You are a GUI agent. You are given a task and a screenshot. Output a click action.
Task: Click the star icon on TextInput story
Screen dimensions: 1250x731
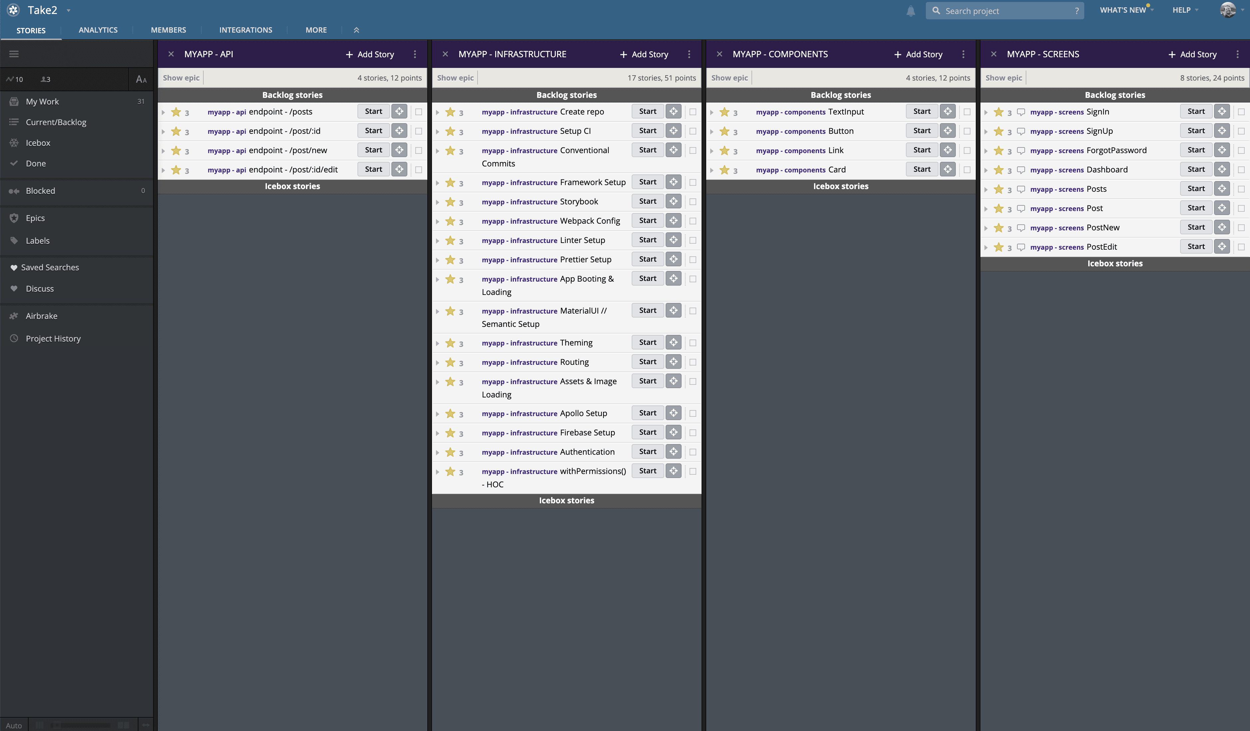click(724, 112)
